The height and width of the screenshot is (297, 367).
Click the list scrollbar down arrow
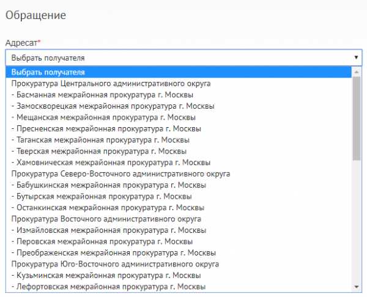pos(357,287)
